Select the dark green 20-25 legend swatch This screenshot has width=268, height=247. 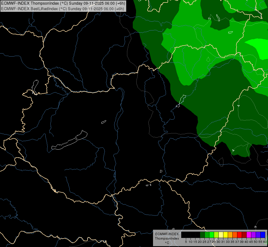pos(202,235)
